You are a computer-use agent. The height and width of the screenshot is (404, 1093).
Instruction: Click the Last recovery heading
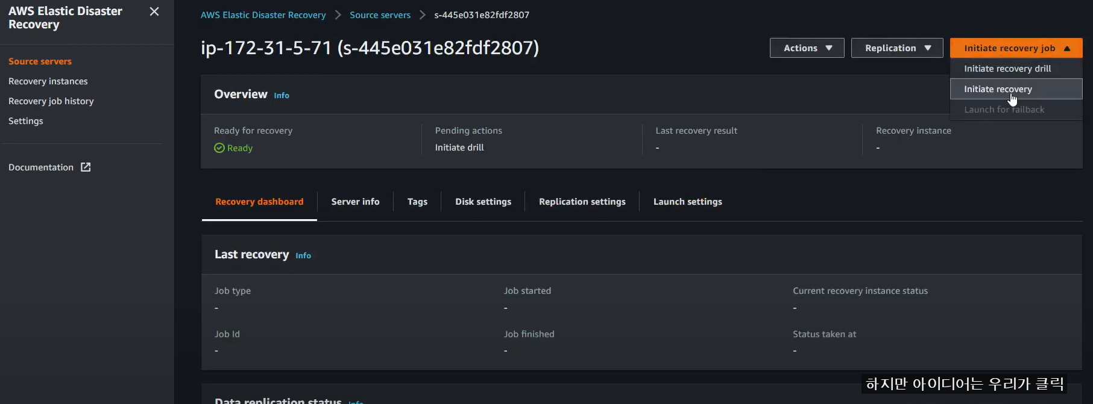[x=252, y=255]
